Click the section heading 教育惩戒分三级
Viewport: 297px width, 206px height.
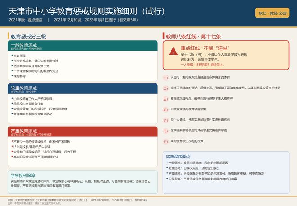click(x=28, y=36)
